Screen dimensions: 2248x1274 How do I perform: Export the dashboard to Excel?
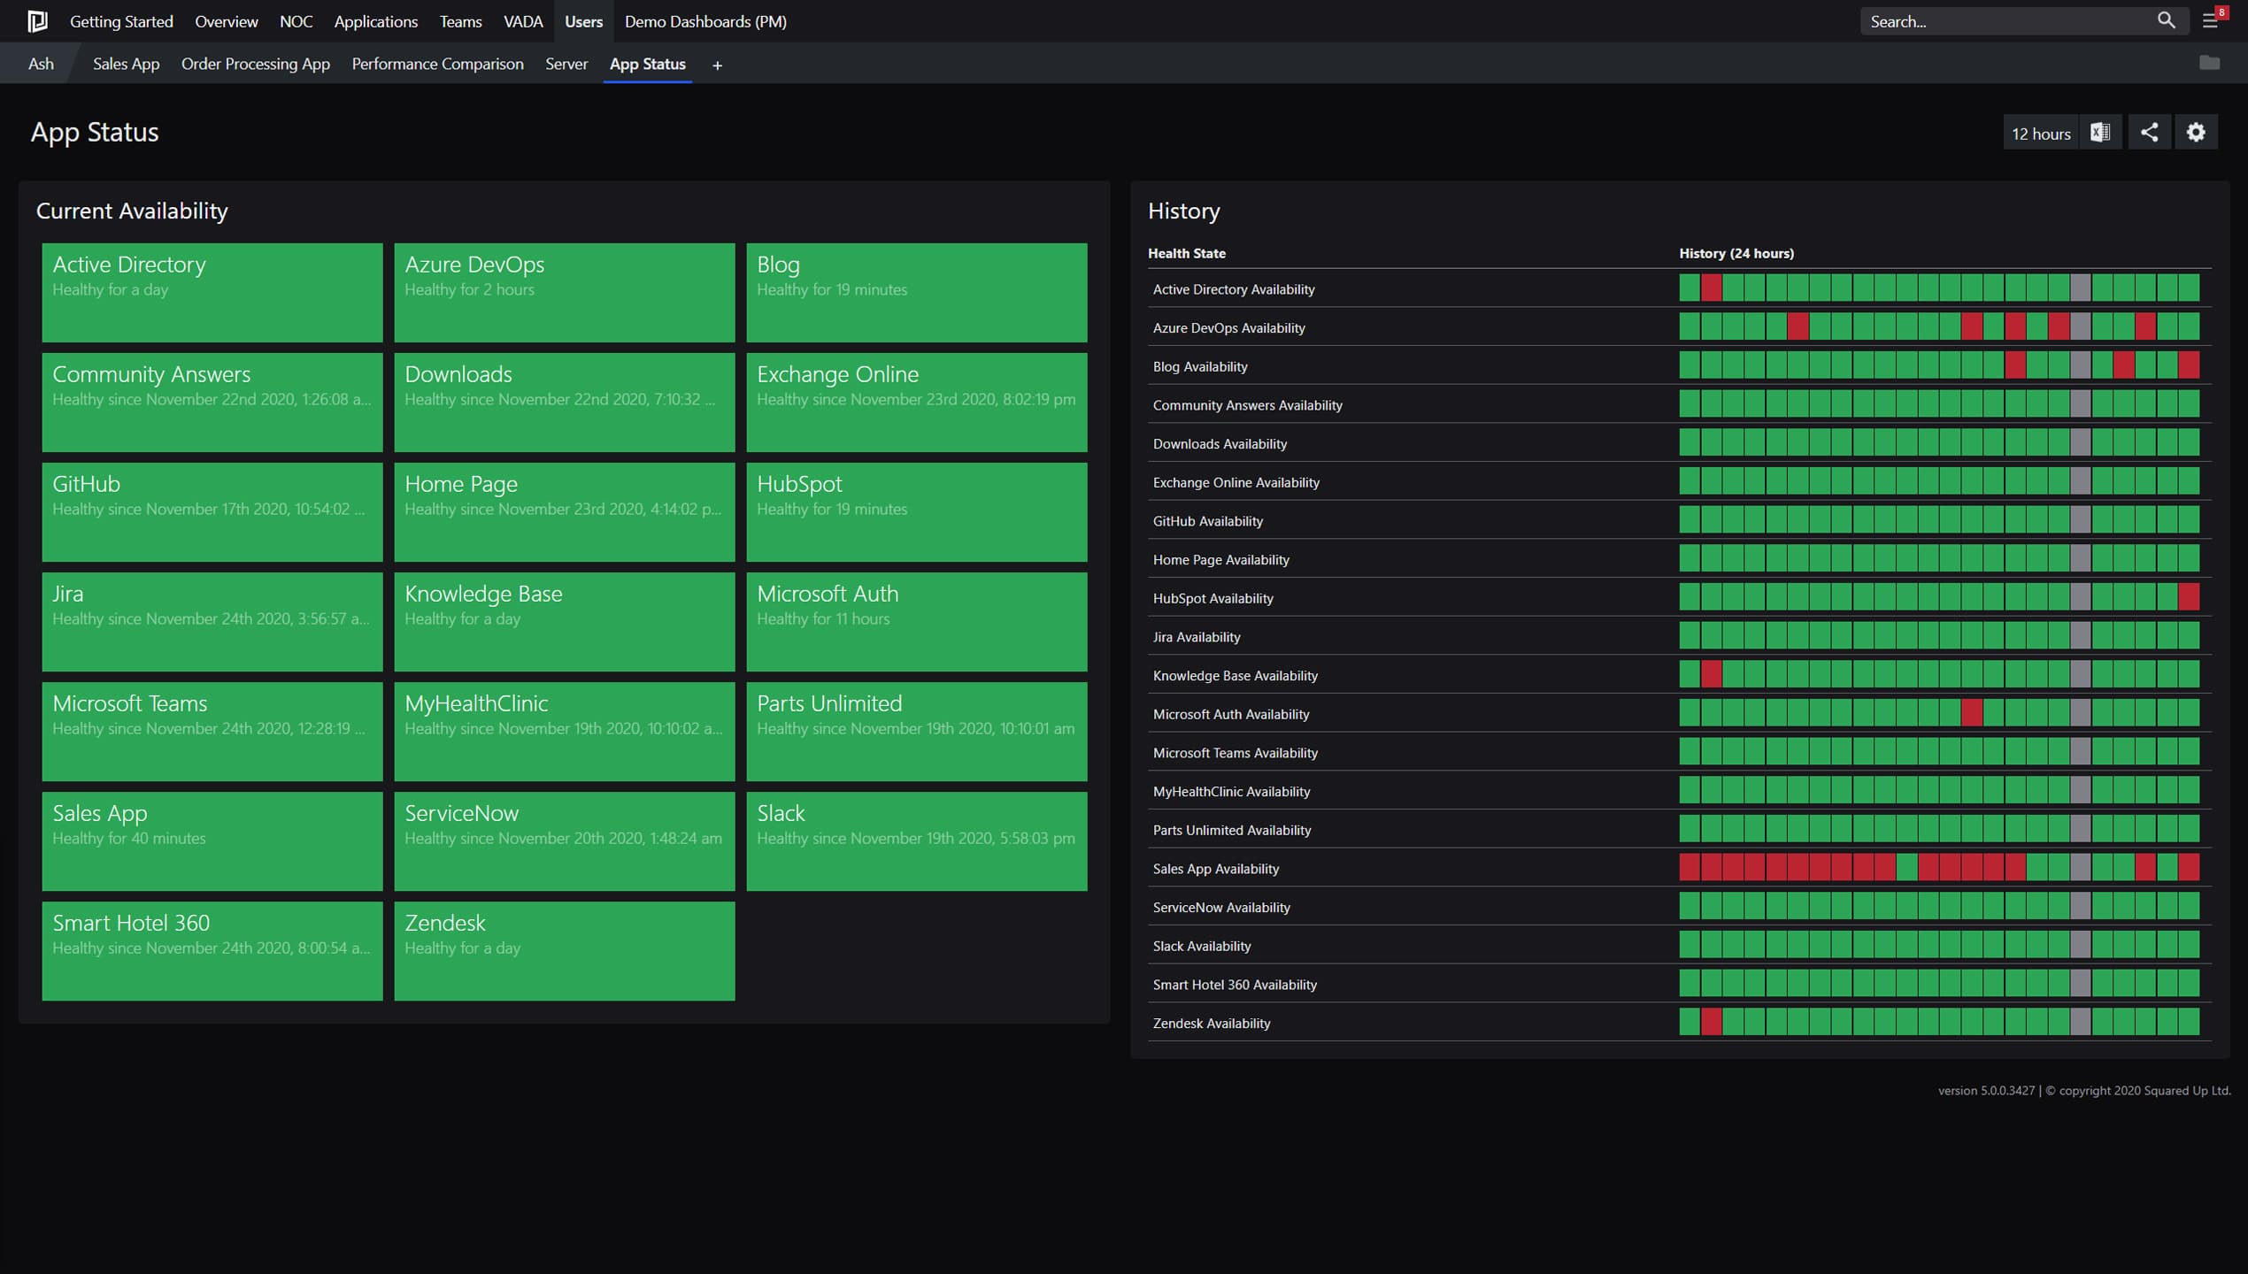[x=2100, y=133]
